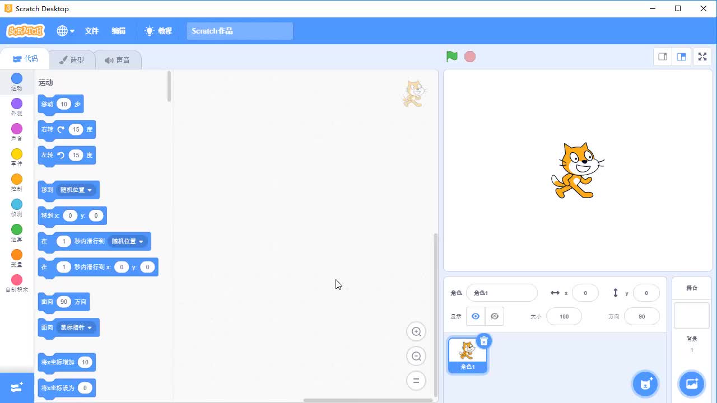Reset workspace zoom with equals button
Viewport: 717px width, 403px height.
pos(416,381)
